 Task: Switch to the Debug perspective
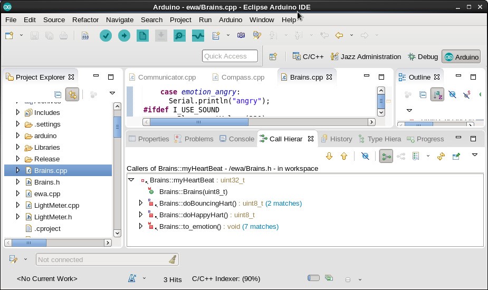(x=423, y=56)
